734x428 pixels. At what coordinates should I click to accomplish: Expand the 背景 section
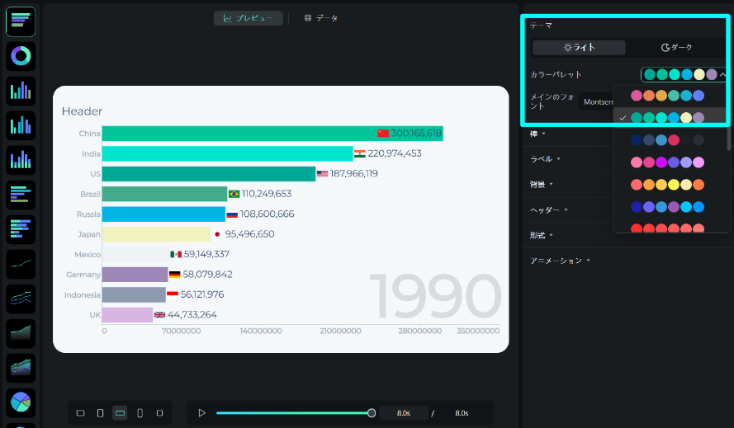click(541, 184)
